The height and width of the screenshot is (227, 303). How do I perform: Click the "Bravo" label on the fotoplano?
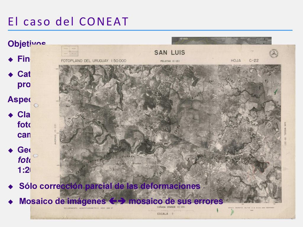pyautogui.click(x=137, y=163)
